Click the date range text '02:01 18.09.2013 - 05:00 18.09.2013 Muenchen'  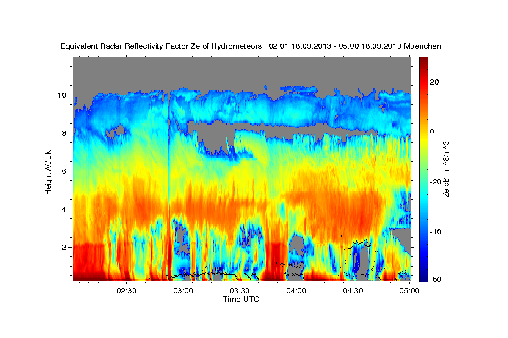355,46
